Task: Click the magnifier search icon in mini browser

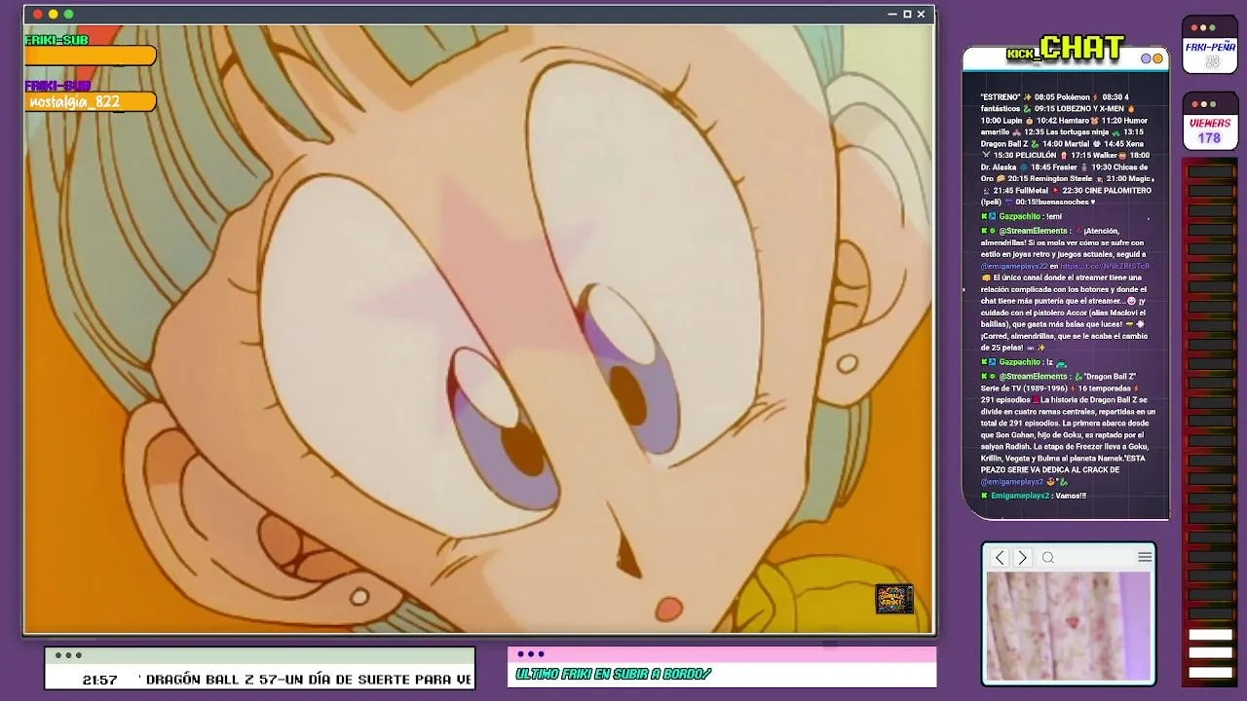Action: (x=1048, y=558)
